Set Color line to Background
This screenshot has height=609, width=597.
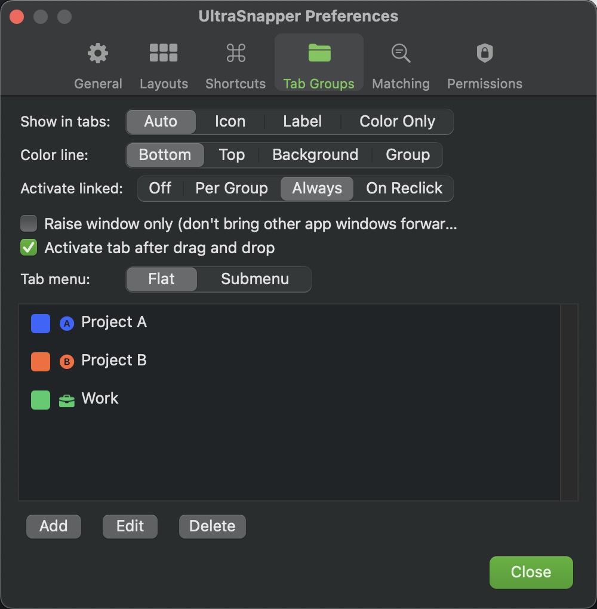coord(315,155)
